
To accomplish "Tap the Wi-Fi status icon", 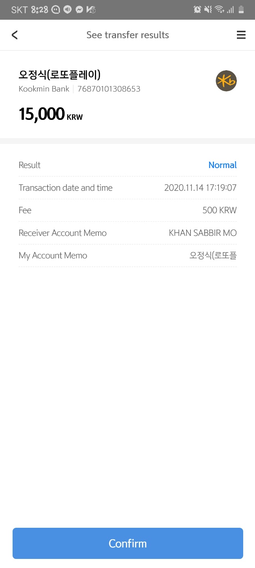I will 220,9.
